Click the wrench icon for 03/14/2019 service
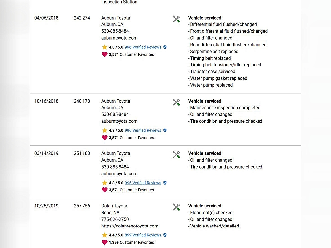 click(x=176, y=155)
